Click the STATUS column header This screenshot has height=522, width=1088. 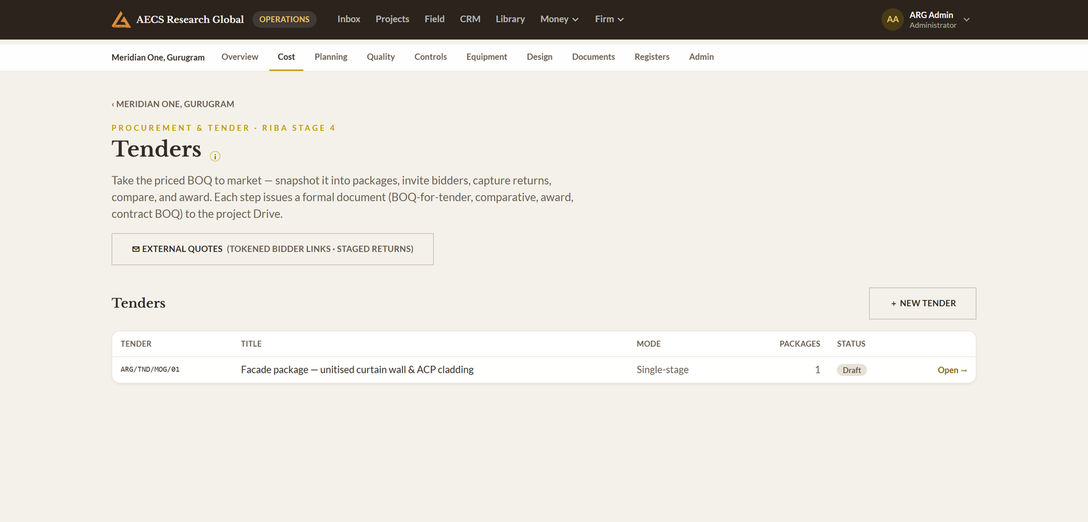[x=851, y=344]
